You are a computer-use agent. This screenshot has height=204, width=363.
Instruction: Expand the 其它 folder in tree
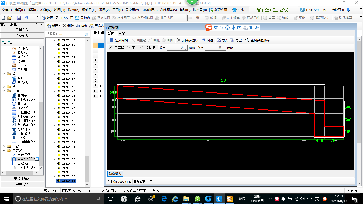(4, 146)
